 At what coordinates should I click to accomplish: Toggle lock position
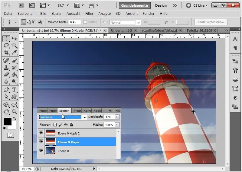pyautogui.click(x=66, y=125)
